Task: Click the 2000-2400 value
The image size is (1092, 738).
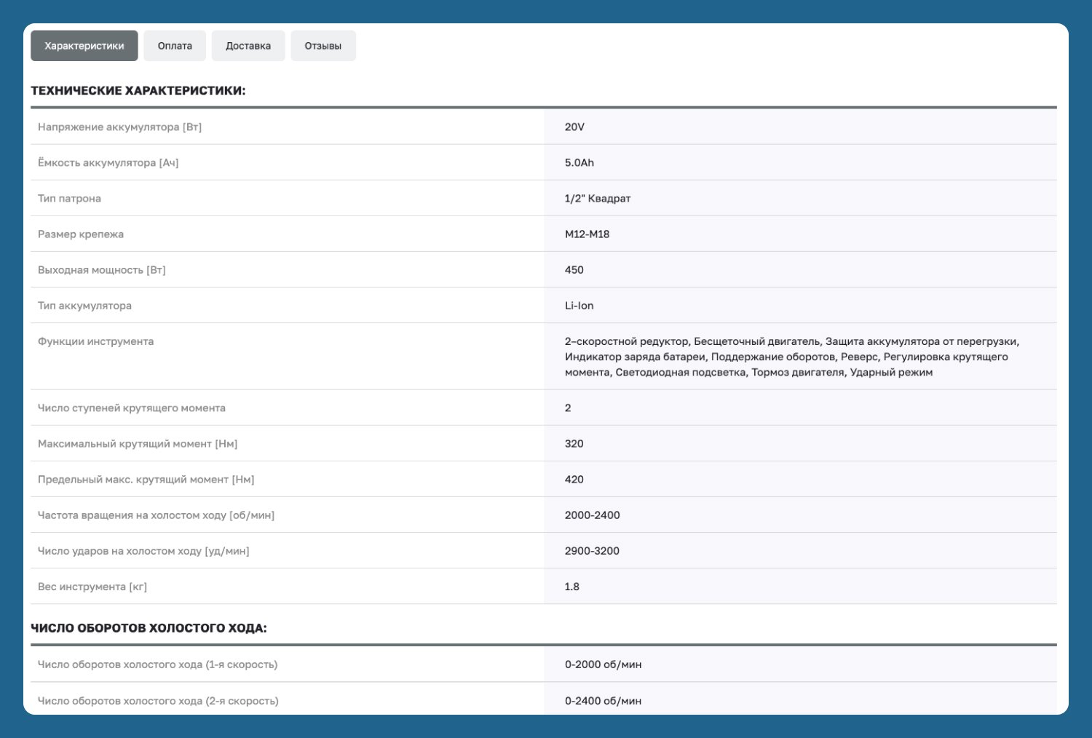Action: click(x=593, y=515)
